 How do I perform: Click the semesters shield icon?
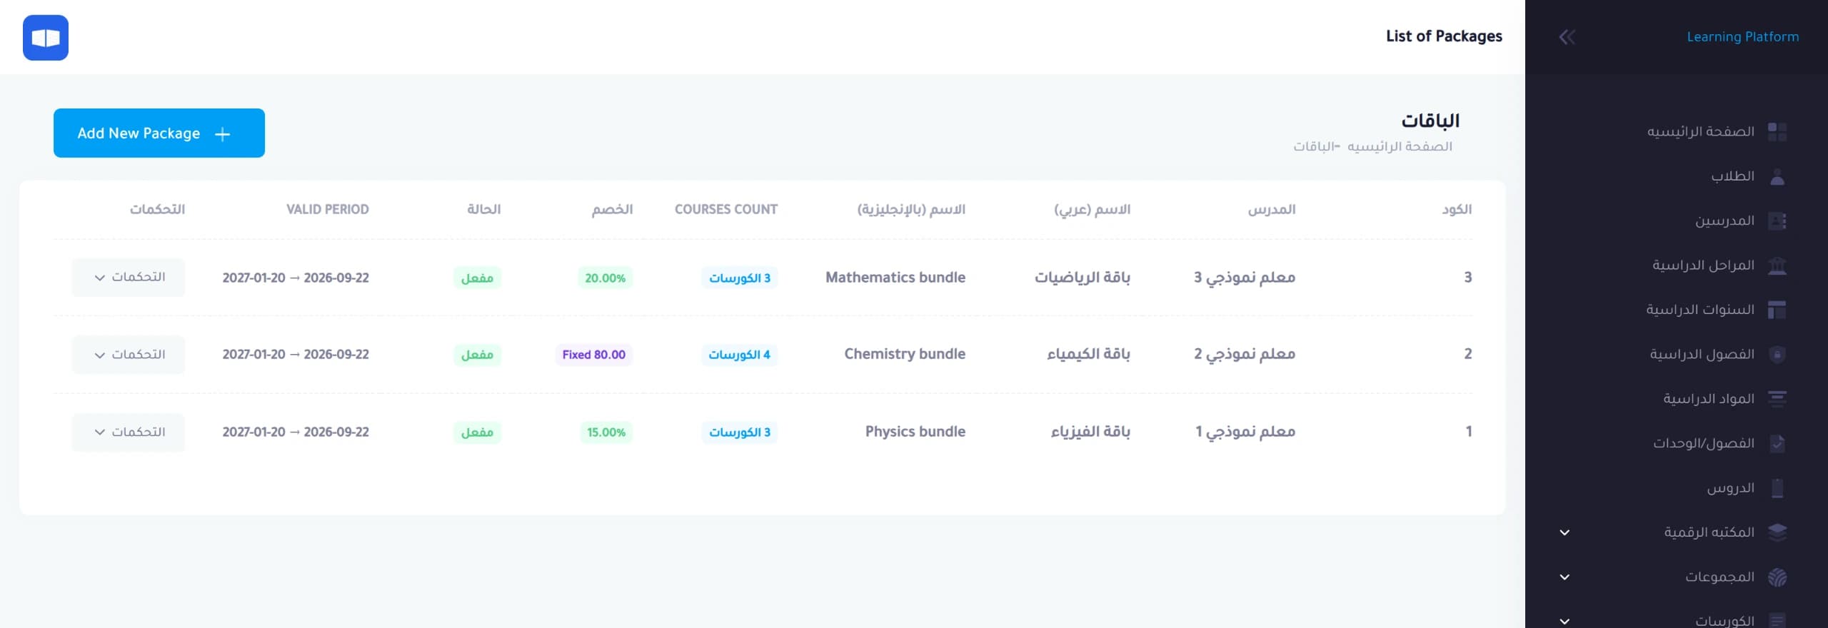click(x=1777, y=355)
